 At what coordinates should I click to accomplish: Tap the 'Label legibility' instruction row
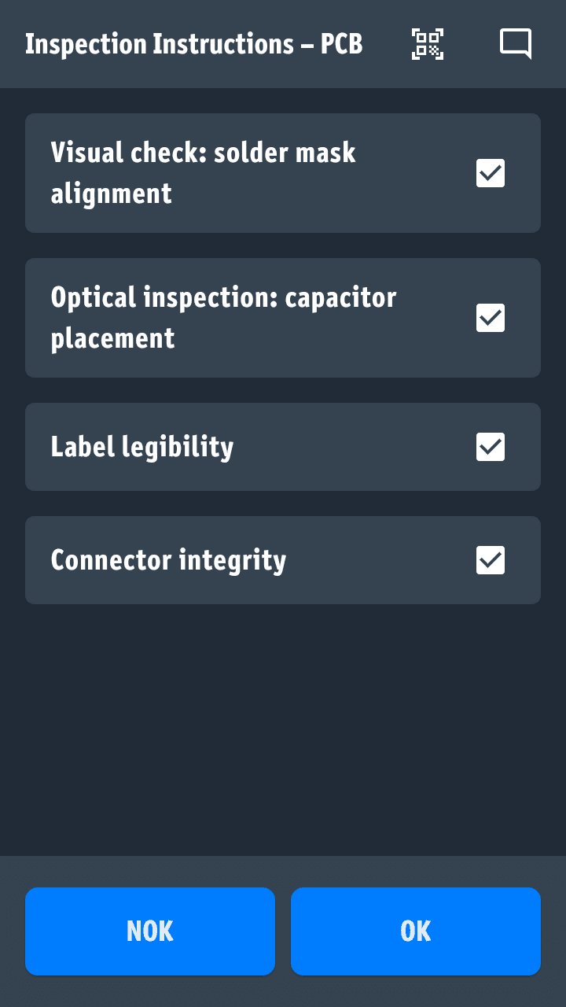236,447
